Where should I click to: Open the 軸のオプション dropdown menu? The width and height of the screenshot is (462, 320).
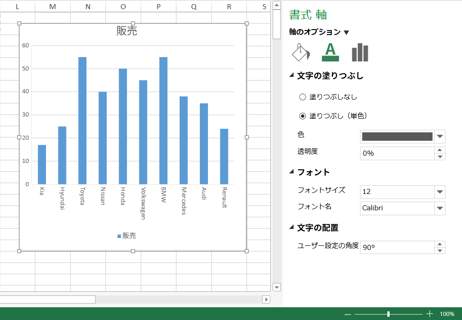346,32
